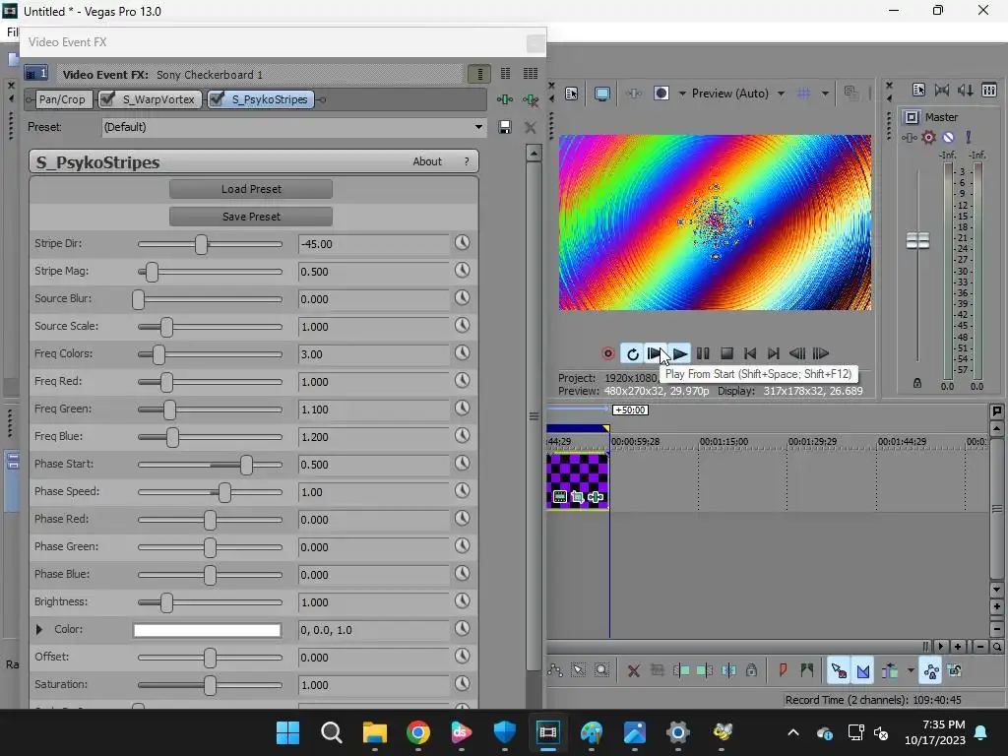Click the Load Preset button
Viewport: 1008px width, 756px height.
pyautogui.click(x=251, y=189)
